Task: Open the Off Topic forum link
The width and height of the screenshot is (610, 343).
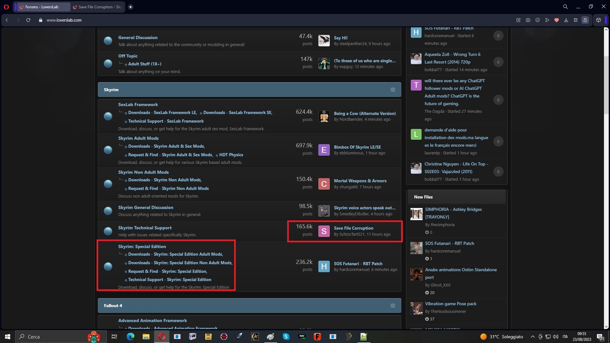Action: [128, 56]
